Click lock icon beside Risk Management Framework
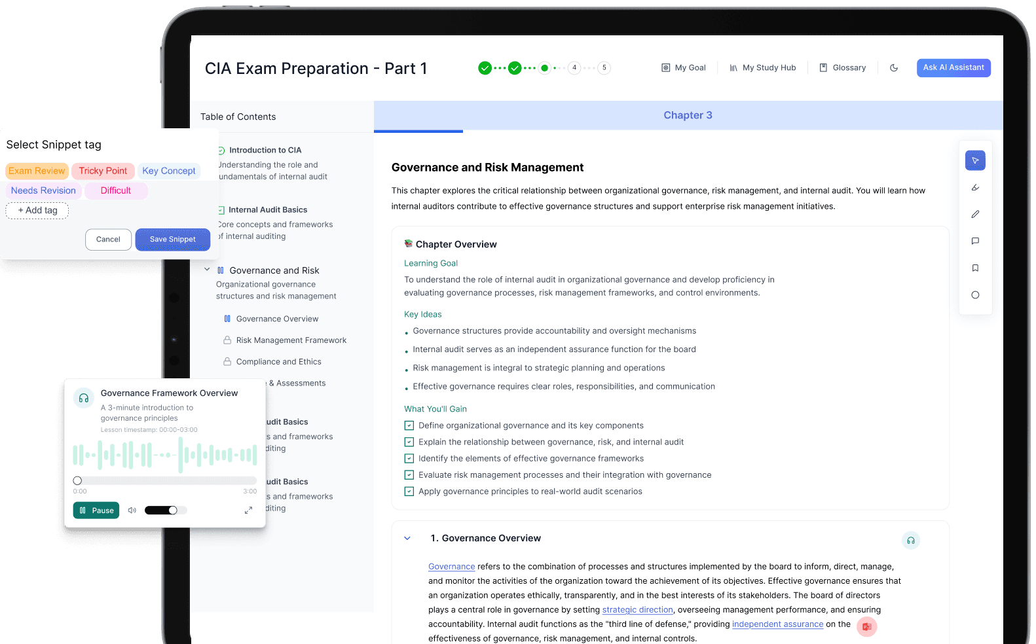The height and width of the screenshot is (644, 1036). [x=227, y=340]
